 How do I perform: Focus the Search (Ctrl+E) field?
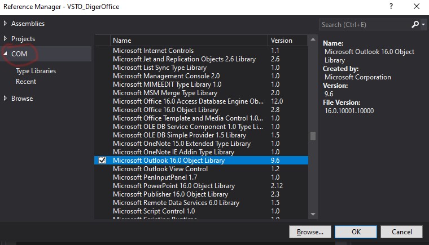[365, 25]
